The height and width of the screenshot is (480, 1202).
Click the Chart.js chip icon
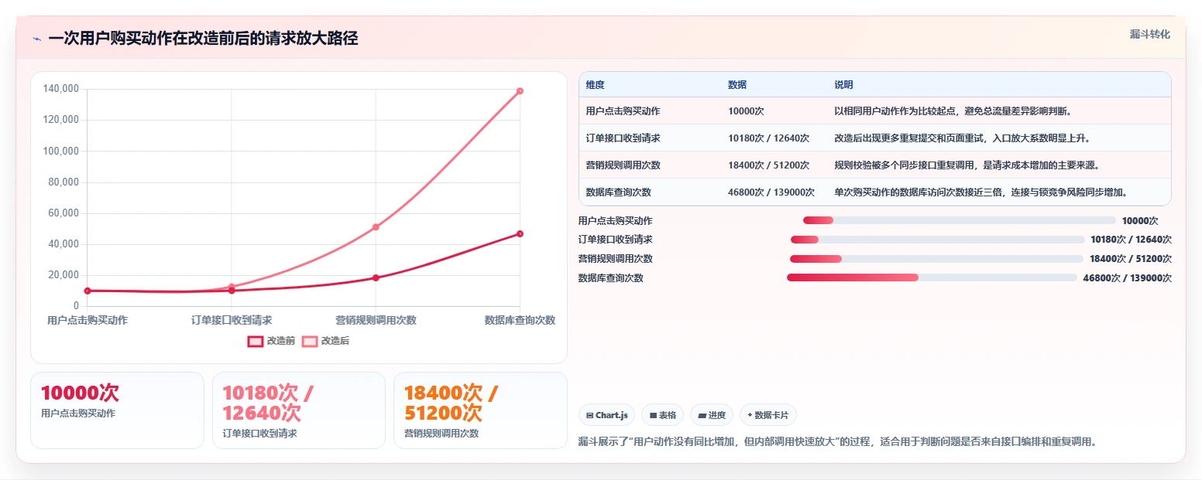(x=590, y=416)
